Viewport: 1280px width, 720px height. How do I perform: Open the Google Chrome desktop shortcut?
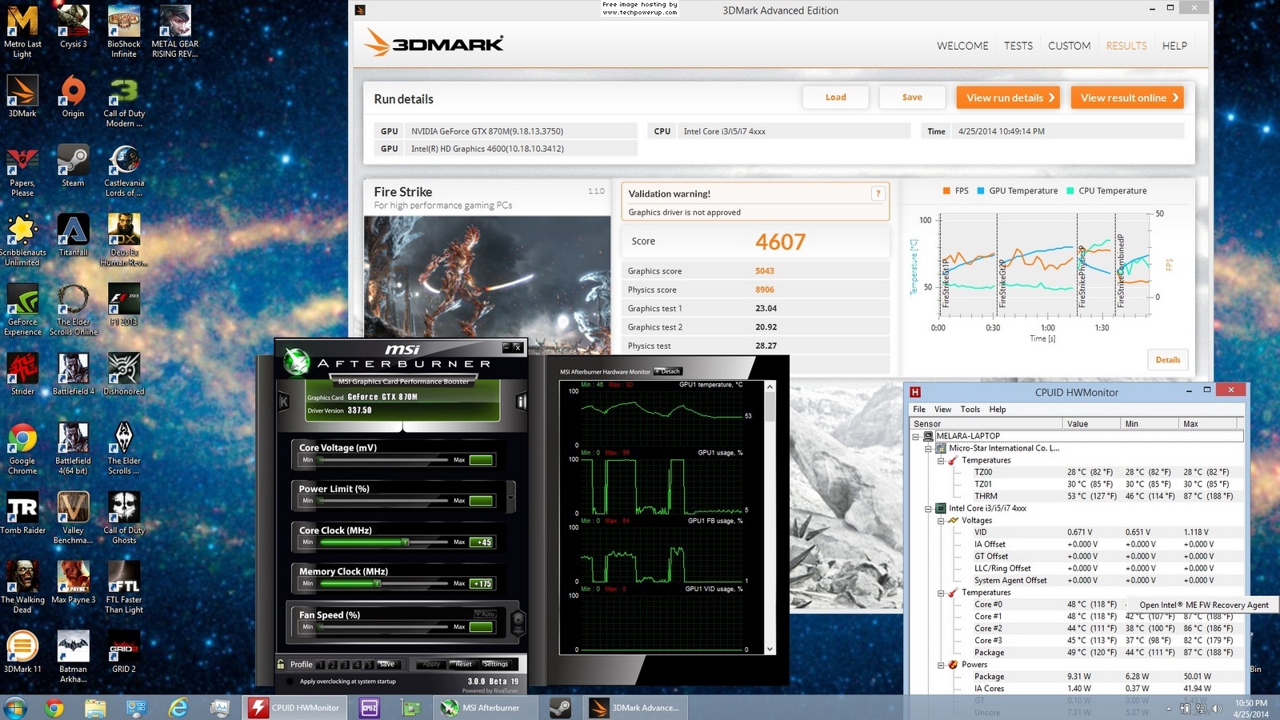click(x=22, y=449)
